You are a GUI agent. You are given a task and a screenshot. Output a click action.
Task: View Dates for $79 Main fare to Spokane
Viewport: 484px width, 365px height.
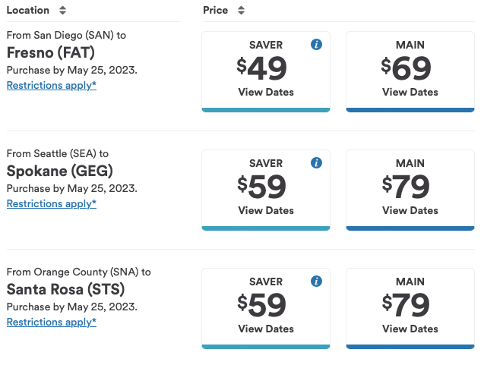coord(410,211)
